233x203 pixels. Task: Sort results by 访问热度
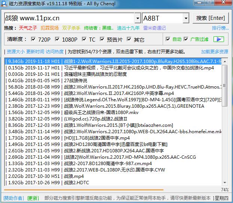[55, 51]
